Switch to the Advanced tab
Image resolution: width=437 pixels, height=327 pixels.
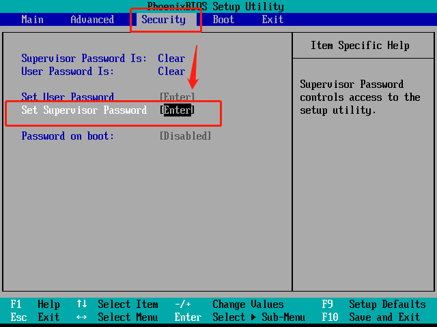pyautogui.click(x=92, y=20)
